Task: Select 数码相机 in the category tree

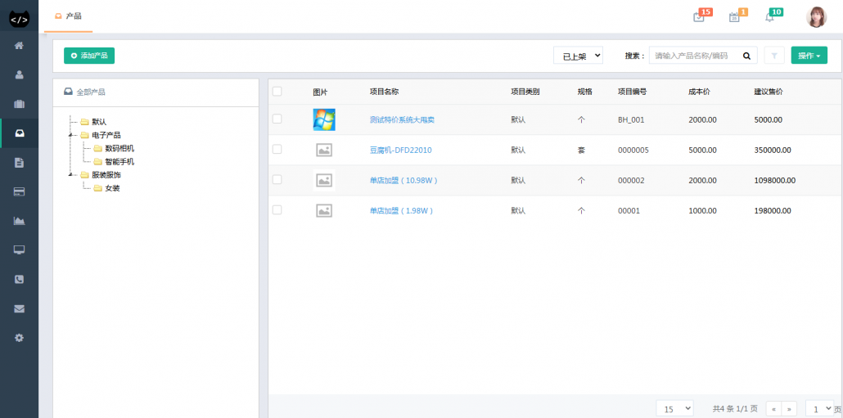Action: click(x=119, y=148)
